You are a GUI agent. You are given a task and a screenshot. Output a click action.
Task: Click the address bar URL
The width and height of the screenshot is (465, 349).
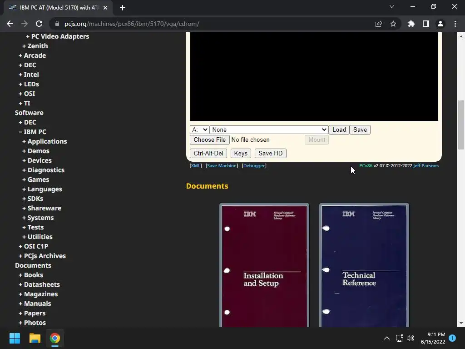point(132,24)
